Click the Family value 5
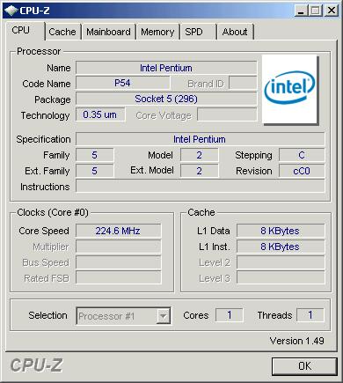The image size is (343, 383). coord(94,155)
